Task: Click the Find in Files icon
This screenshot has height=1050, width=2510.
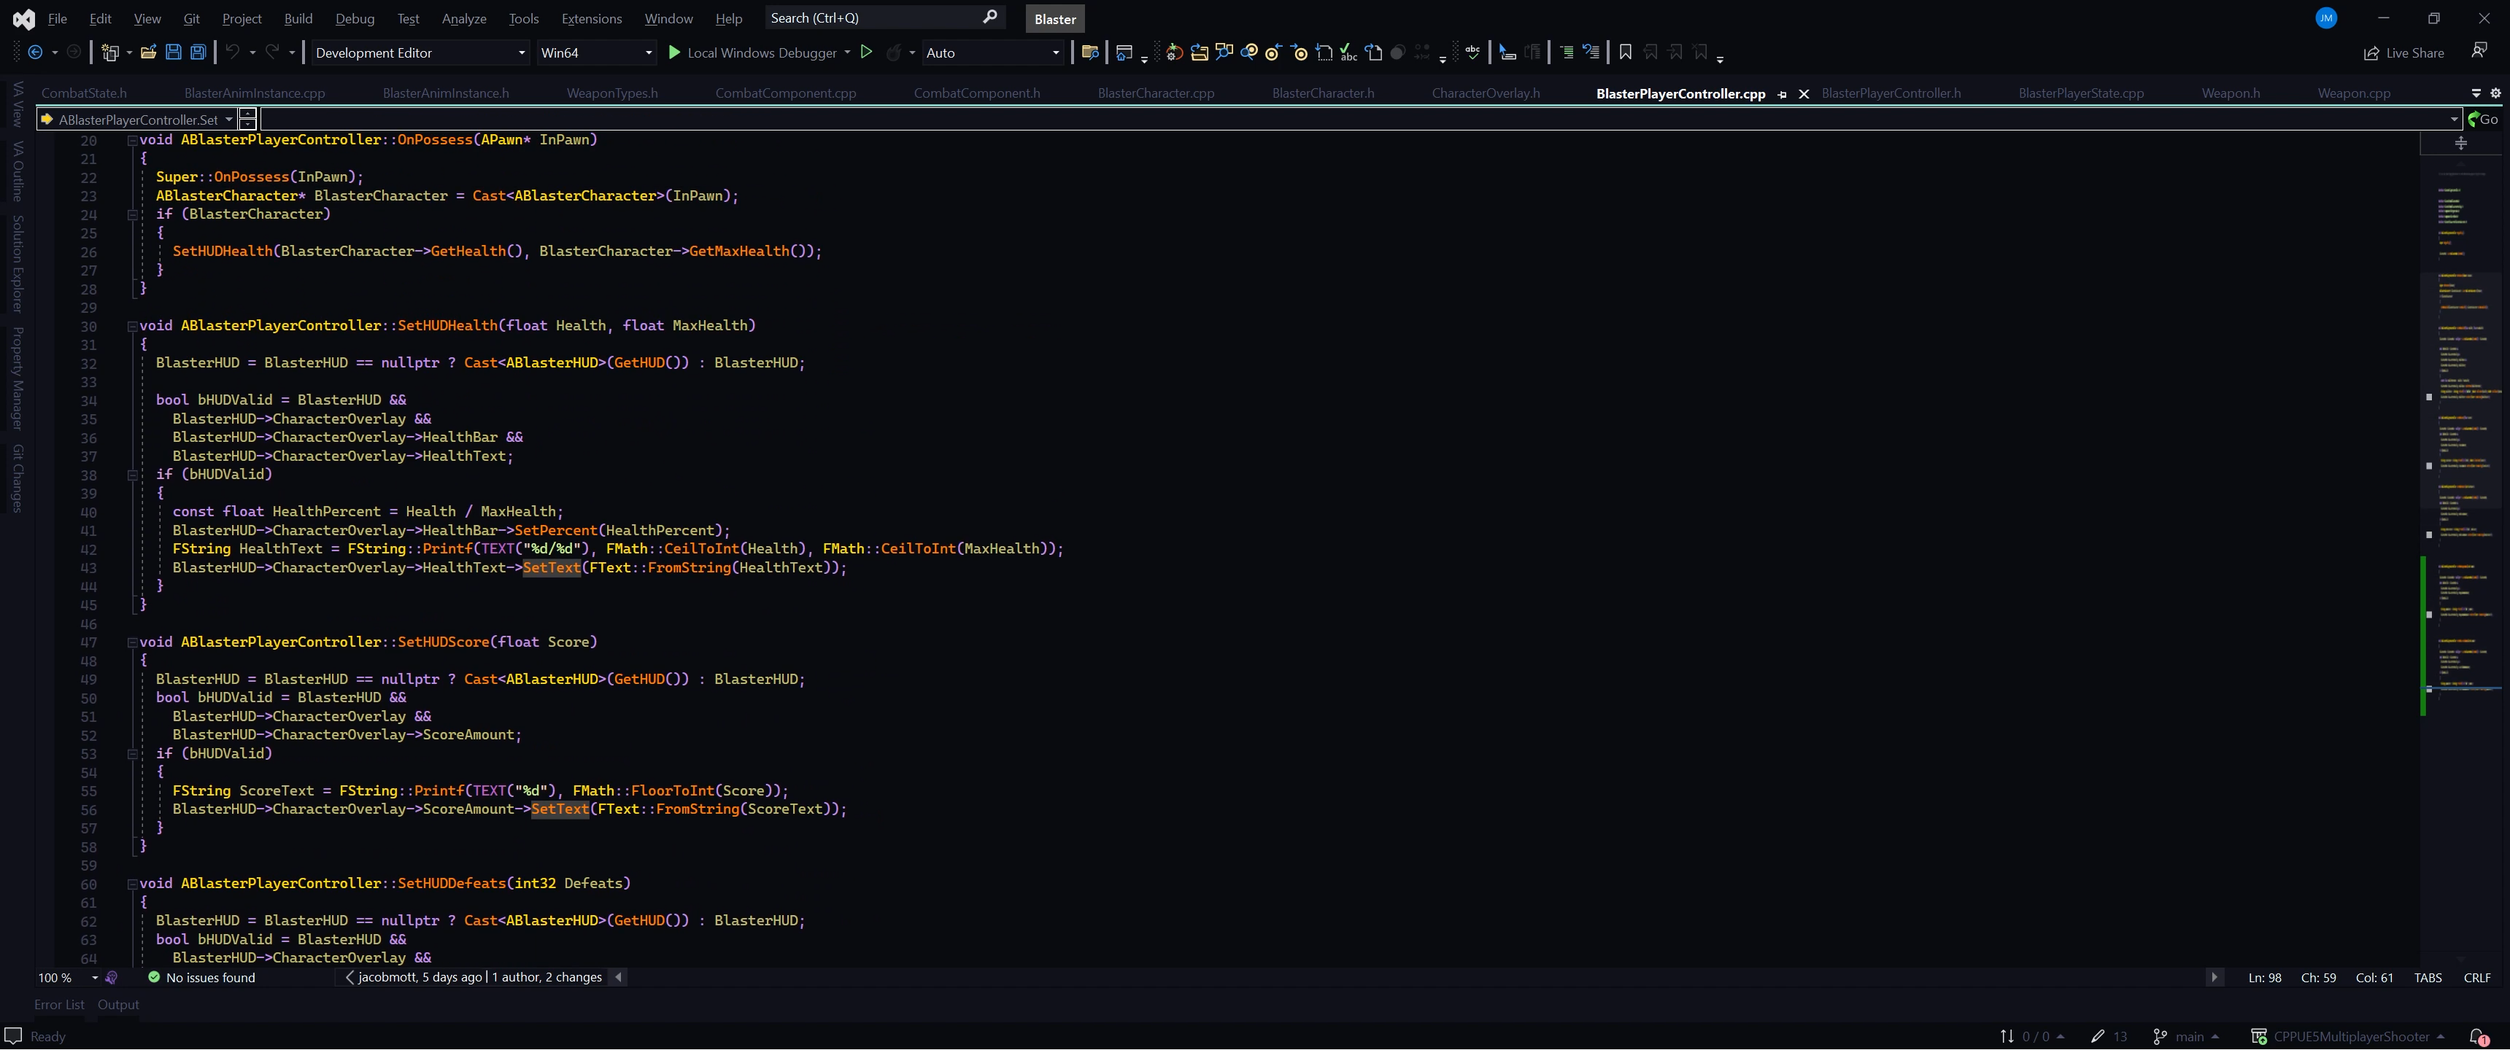Action: (x=1090, y=52)
